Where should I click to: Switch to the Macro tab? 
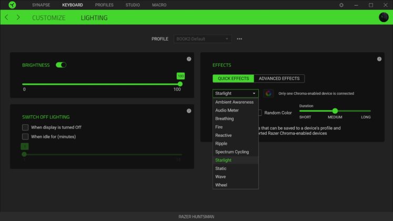tap(158, 5)
